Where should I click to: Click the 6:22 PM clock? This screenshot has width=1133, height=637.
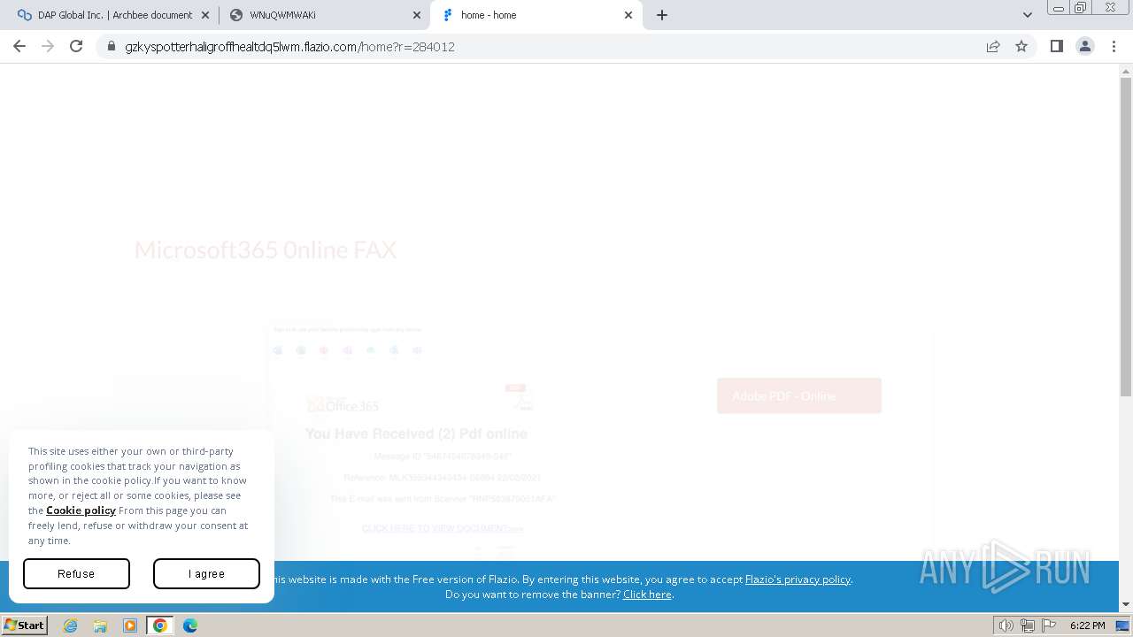point(1087,625)
